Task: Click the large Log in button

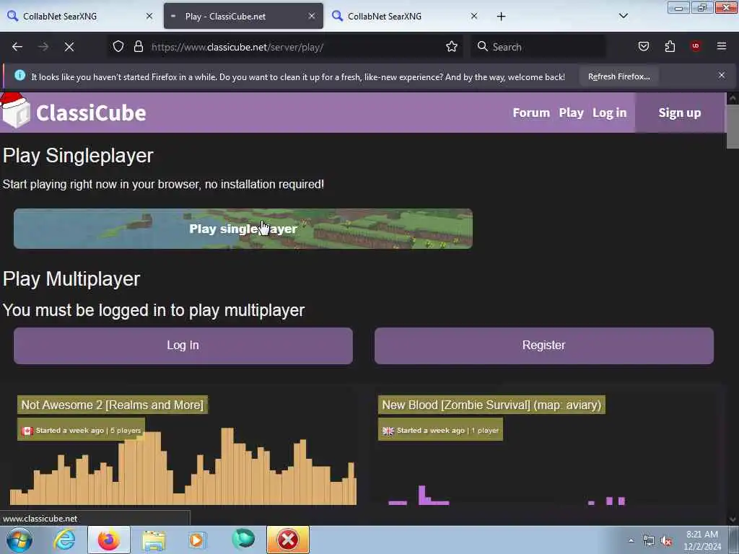Action: [x=183, y=346]
